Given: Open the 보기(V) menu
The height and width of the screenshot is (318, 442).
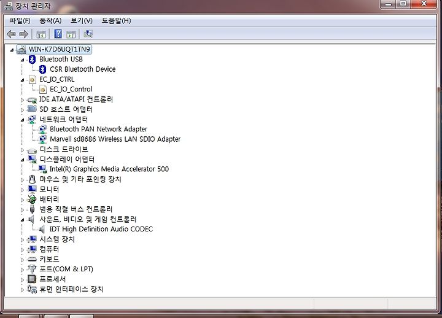Looking at the screenshot, I should 82,21.
